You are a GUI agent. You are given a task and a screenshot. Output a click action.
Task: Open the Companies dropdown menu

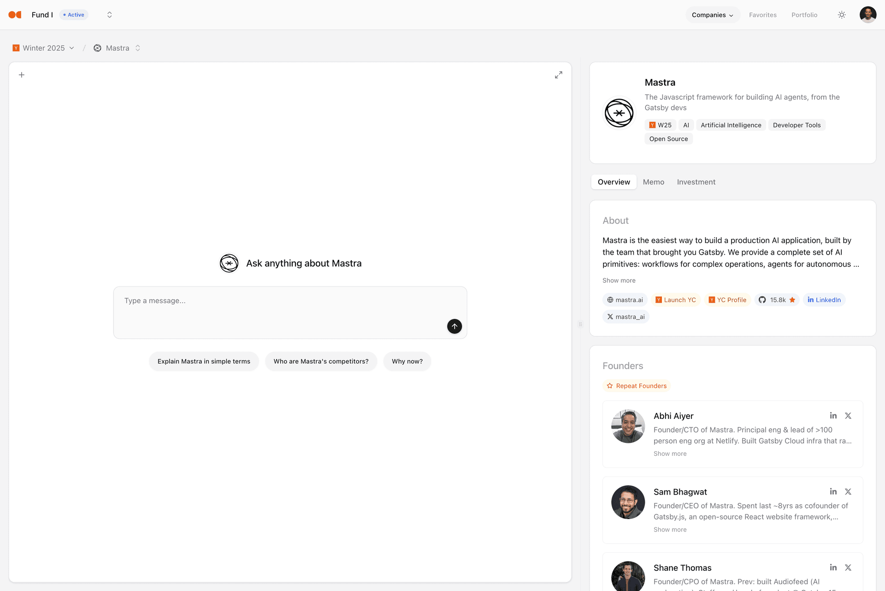(x=713, y=14)
